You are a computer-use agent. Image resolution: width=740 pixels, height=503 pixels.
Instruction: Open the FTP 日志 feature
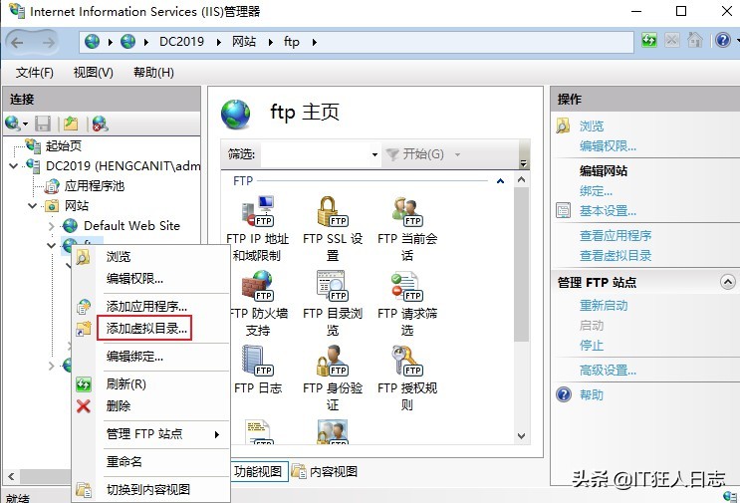pos(258,370)
